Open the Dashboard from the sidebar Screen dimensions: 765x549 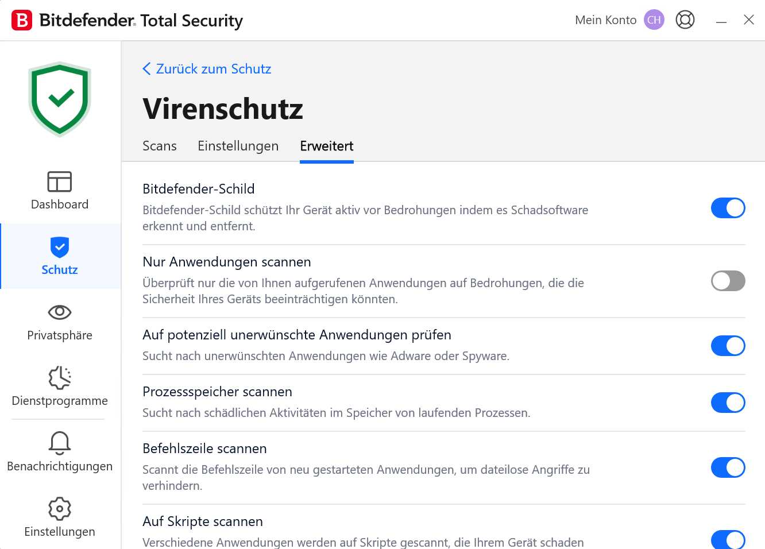[59, 191]
